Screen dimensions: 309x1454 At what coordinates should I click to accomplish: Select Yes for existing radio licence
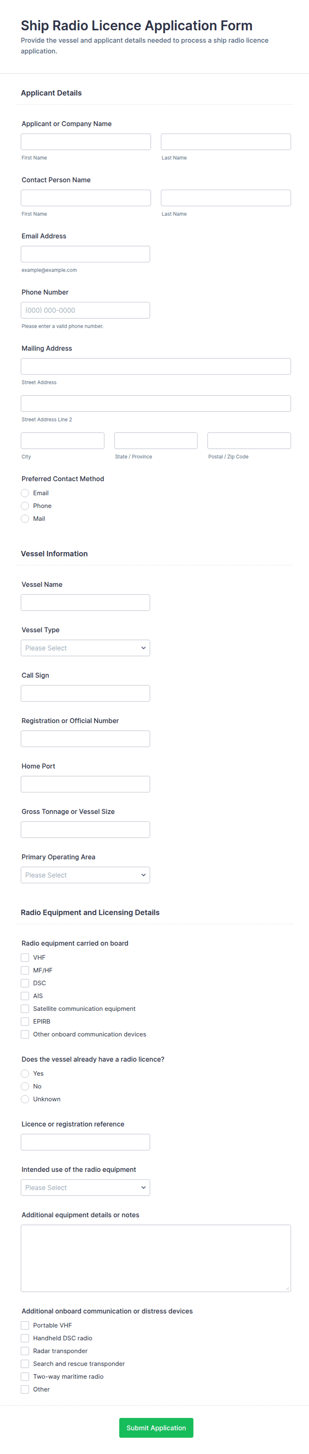(25, 1073)
